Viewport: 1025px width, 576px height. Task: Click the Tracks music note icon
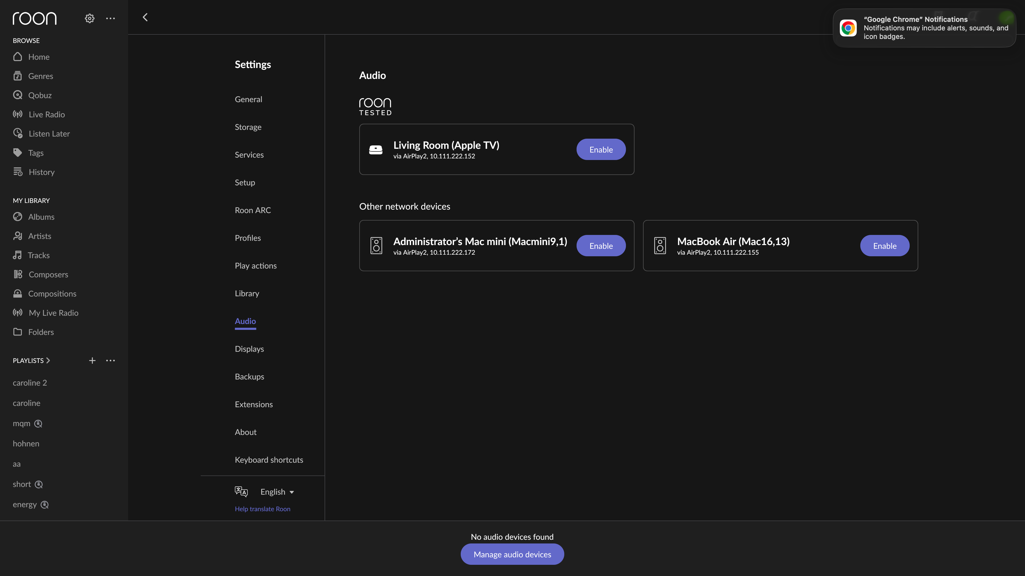tap(17, 255)
